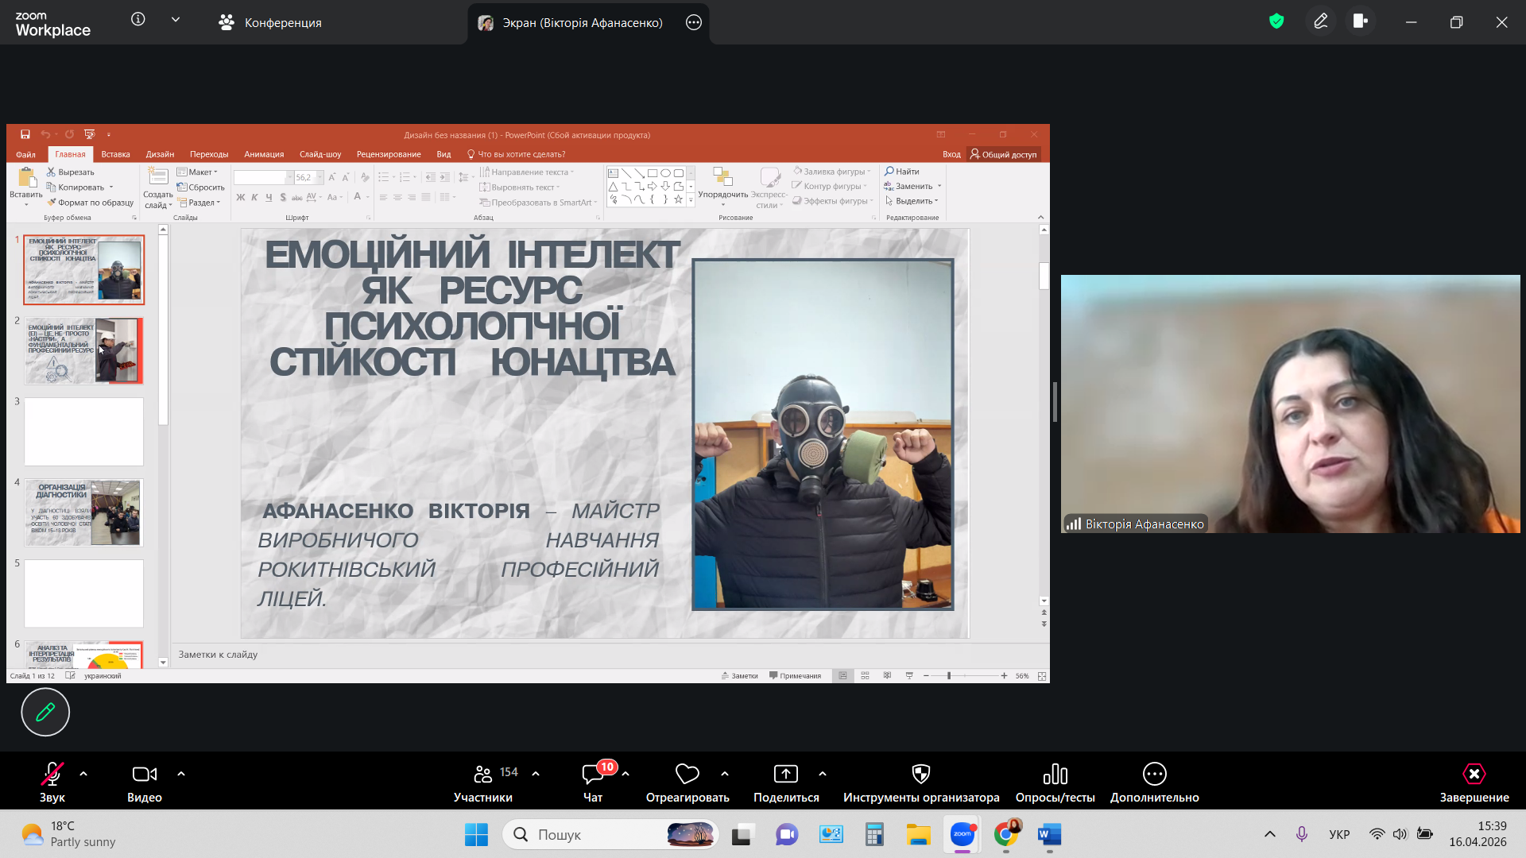Expand video options arrow next to Видео
This screenshot has width=1526, height=858.
[181, 774]
